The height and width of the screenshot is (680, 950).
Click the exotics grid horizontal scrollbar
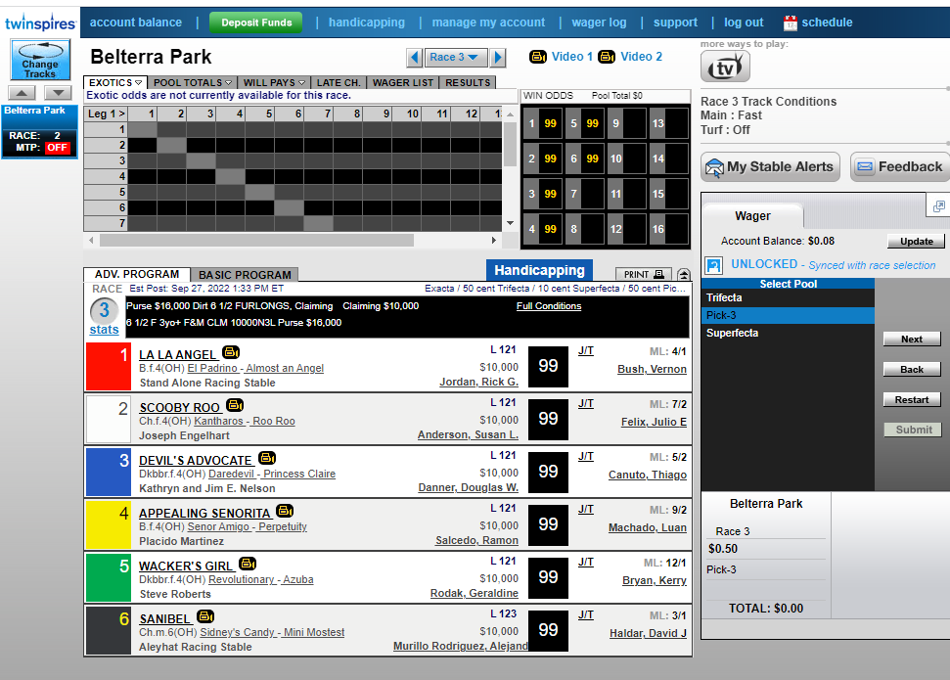tap(257, 241)
